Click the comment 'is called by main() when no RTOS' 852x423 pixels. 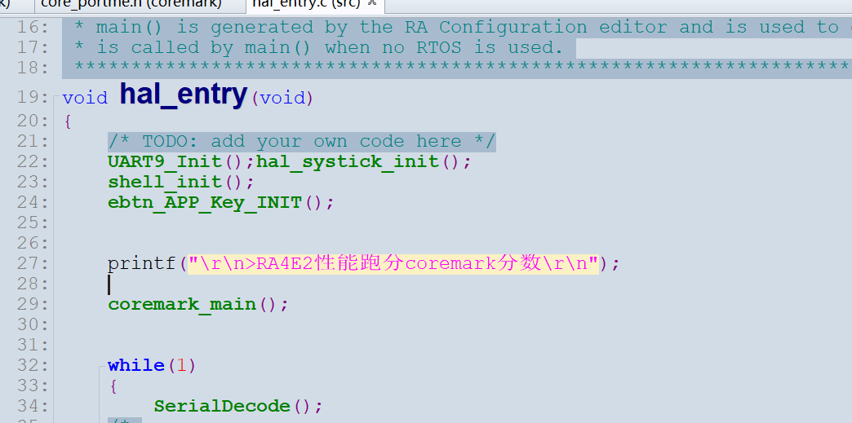(330, 48)
